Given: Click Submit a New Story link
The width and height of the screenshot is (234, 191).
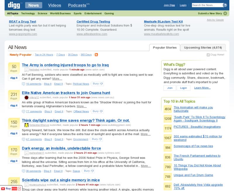Looking at the screenshot, I should pos(210,13).
